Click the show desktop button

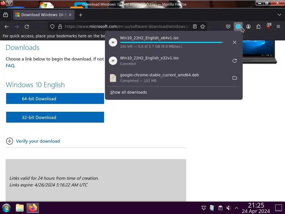[278, 208]
